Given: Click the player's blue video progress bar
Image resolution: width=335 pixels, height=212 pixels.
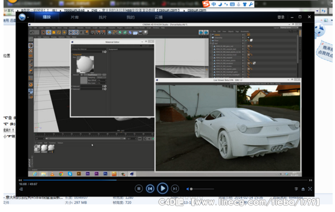Looking at the screenshot, I should click(x=165, y=180).
